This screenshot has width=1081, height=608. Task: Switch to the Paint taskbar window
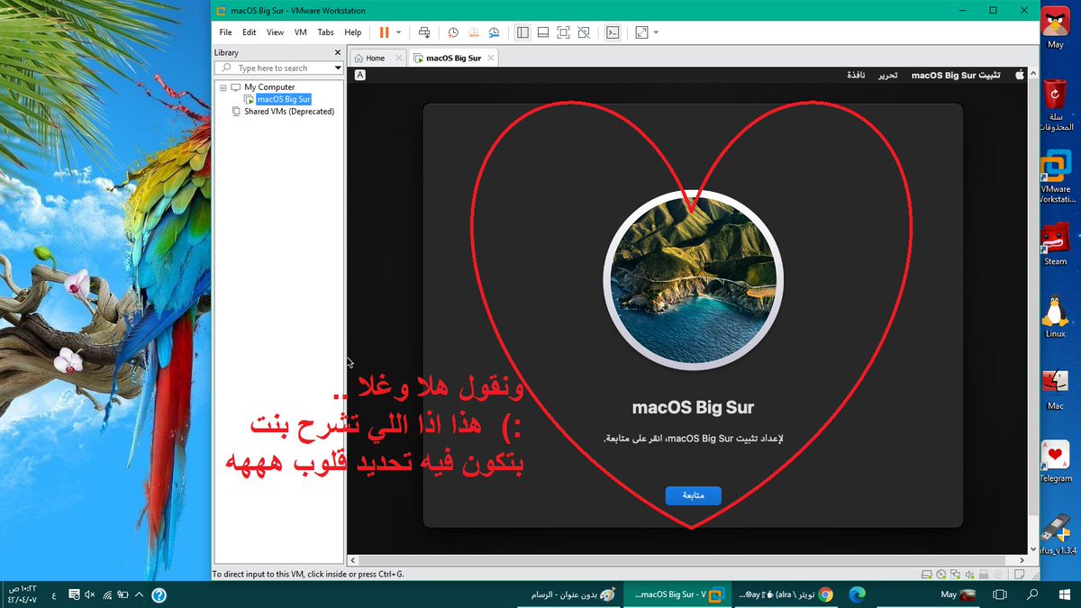[x=569, y=594]
